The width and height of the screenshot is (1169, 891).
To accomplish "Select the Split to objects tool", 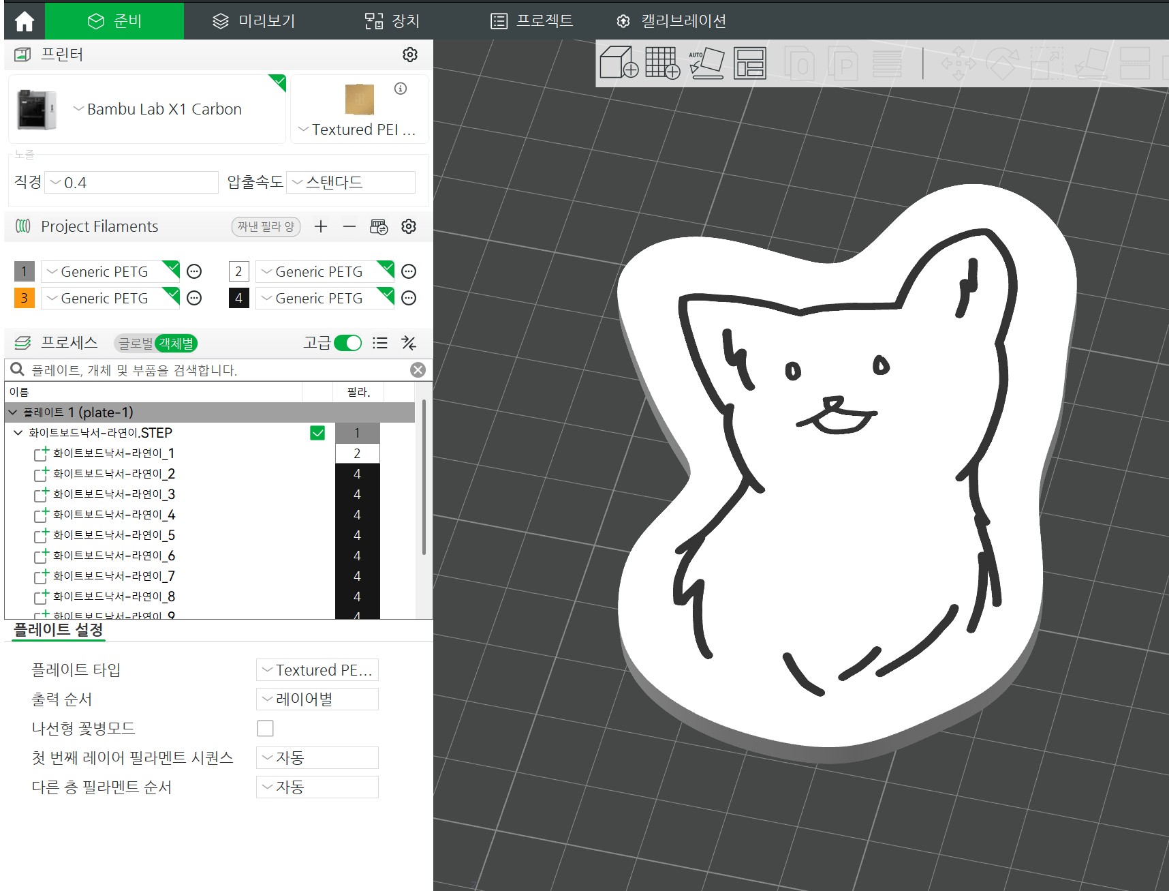I will tap(799, 64).
